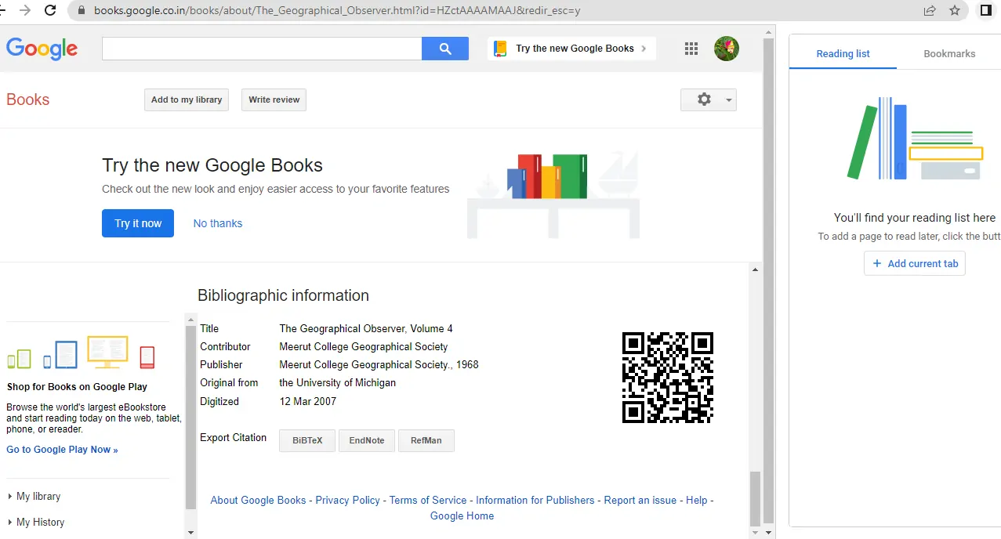Click the chevron in Try the new Google Books
The height and width of the screenshot is (539, 1001).
click(644, 49)
